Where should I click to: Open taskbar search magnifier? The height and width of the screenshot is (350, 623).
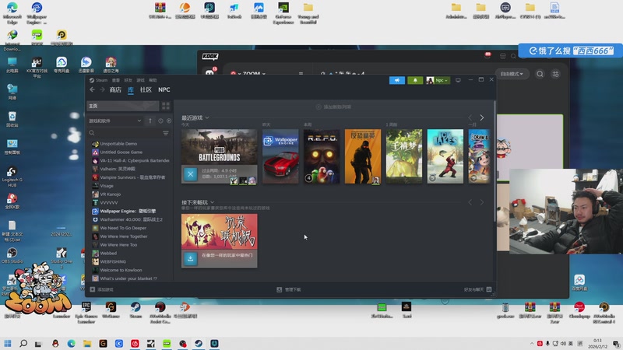23,343
